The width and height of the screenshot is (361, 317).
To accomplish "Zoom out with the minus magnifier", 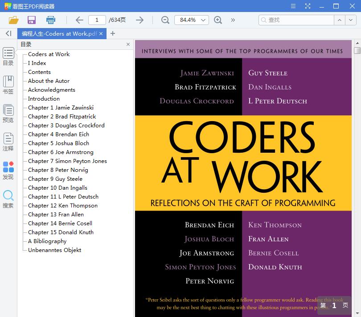I will [x=165, y=20].
